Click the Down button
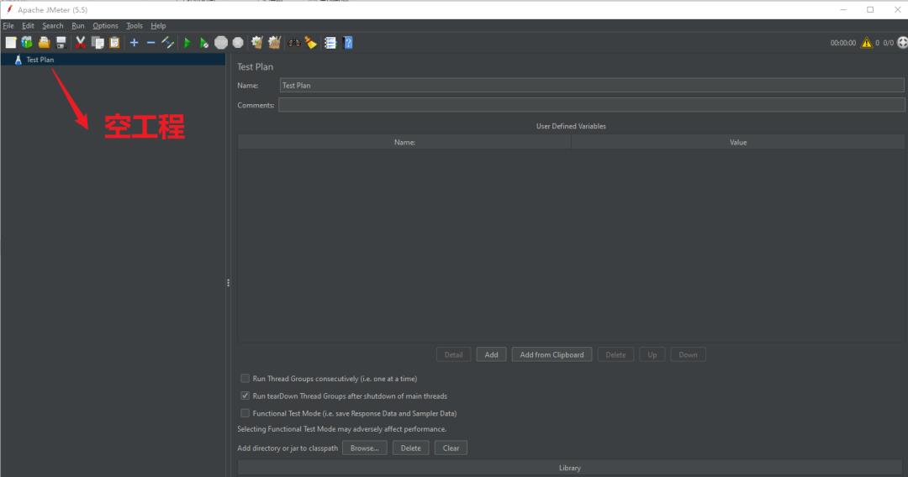Image resolution: width=908 pixels, height=477 pixels. coord(688,354)
